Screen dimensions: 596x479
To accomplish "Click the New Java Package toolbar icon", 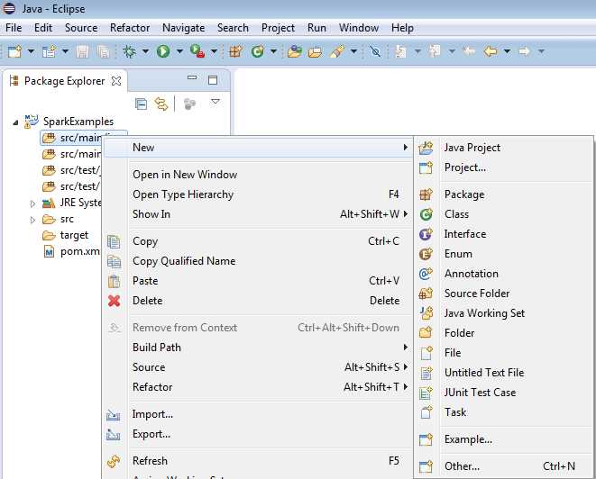I will [x=235, y=50].
